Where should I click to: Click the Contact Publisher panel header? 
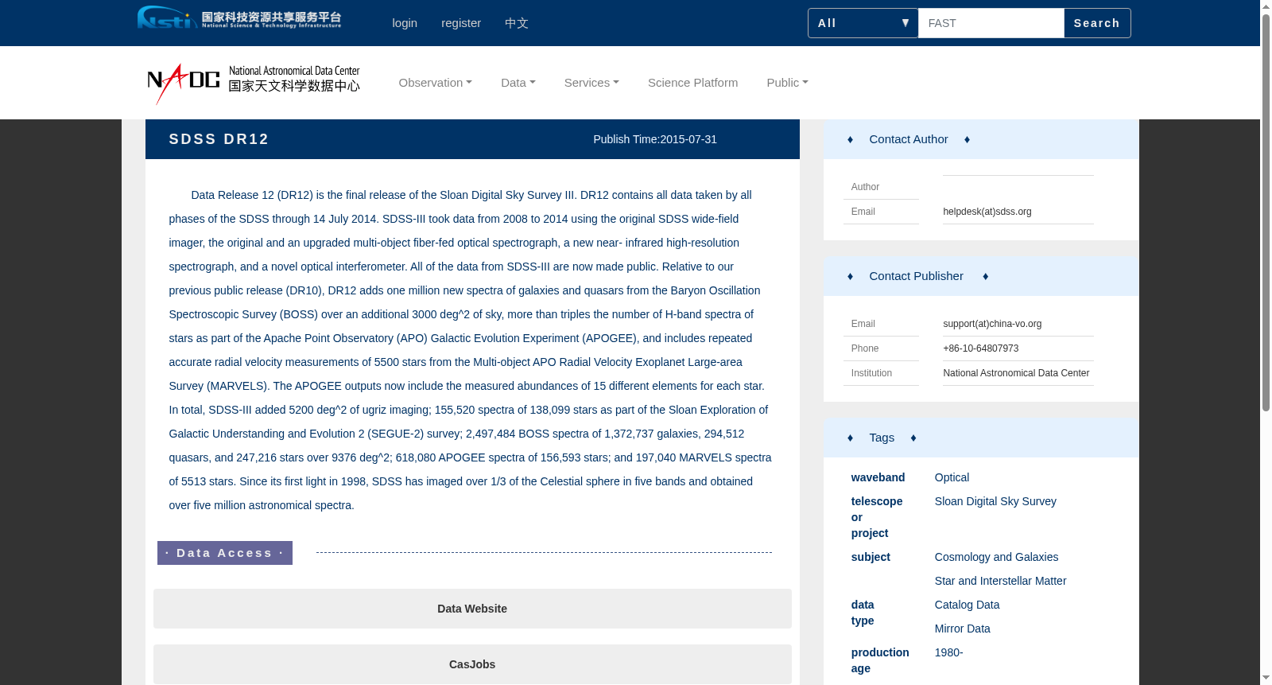pyautogui.click(x=981, y=276)
